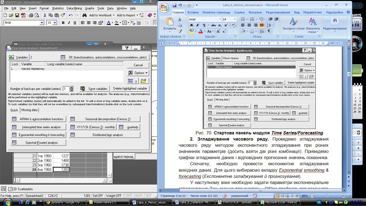Click the Undo arrow in STATISTICA toolbar
The image size is (366, 206).
[71, 15]
